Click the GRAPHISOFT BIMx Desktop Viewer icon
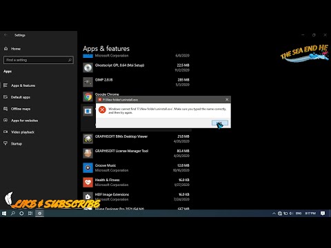Screen dimensions: 331x248 click(88, 139)
